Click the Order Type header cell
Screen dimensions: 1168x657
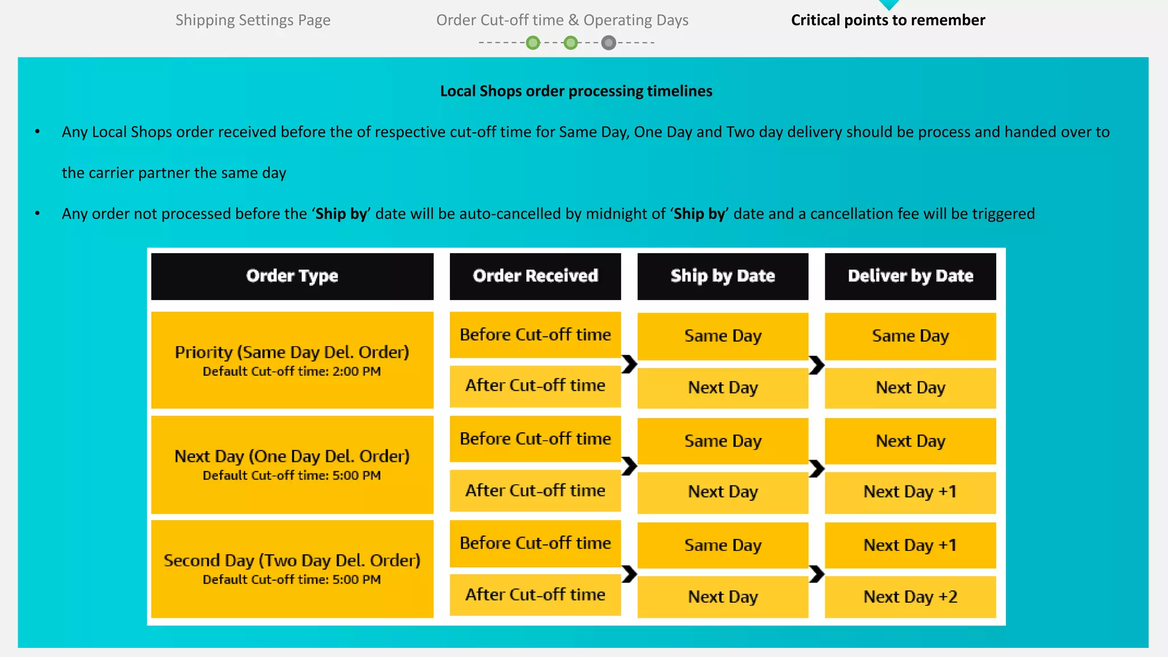292,276
